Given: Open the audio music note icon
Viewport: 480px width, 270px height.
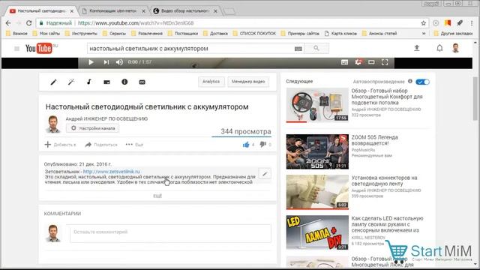Looking at the screenshot, I should [x=89, y=82].
